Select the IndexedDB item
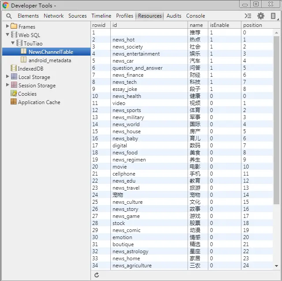Screen dimensions: 282x281 [30, 69]
